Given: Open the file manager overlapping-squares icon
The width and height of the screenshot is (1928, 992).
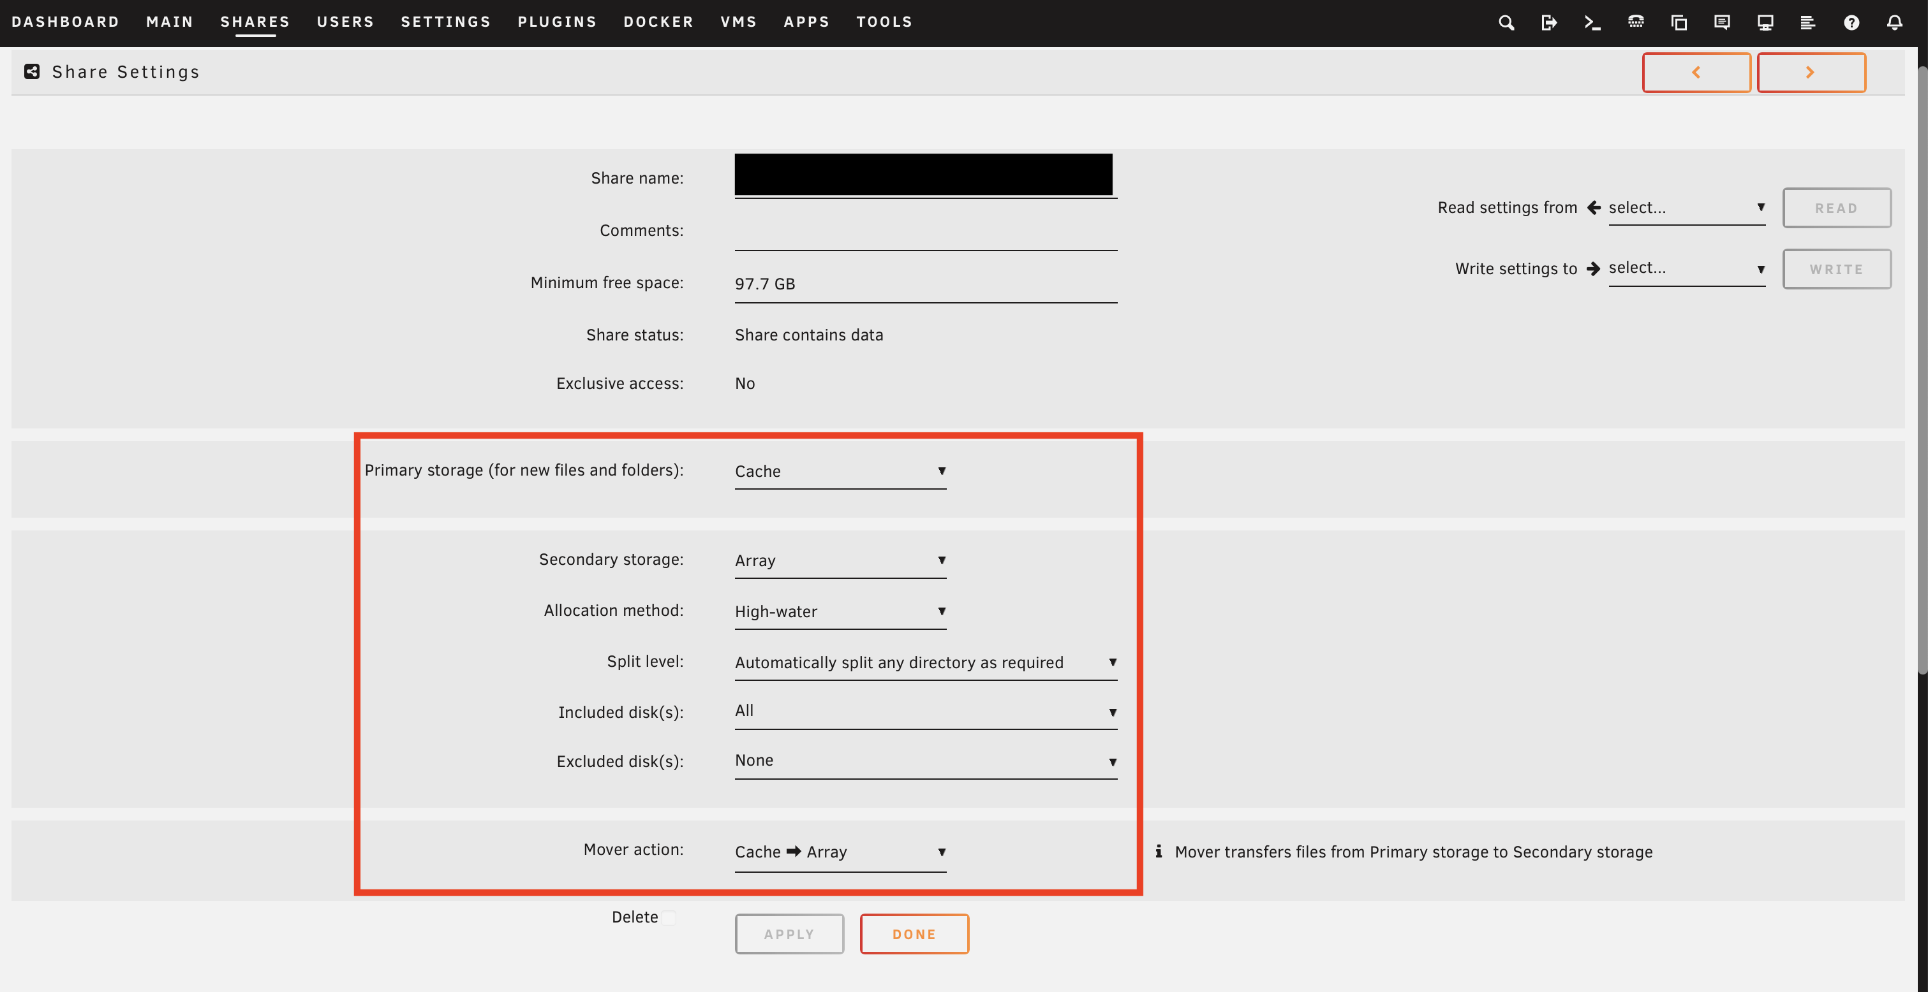Looking at the screenshot, I should point(1679,22).
